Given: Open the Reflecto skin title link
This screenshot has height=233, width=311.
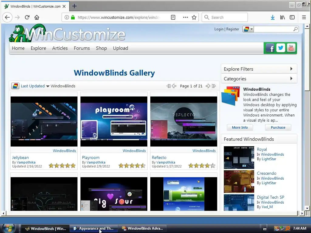Looking at the screenshot, I should 159,157.
